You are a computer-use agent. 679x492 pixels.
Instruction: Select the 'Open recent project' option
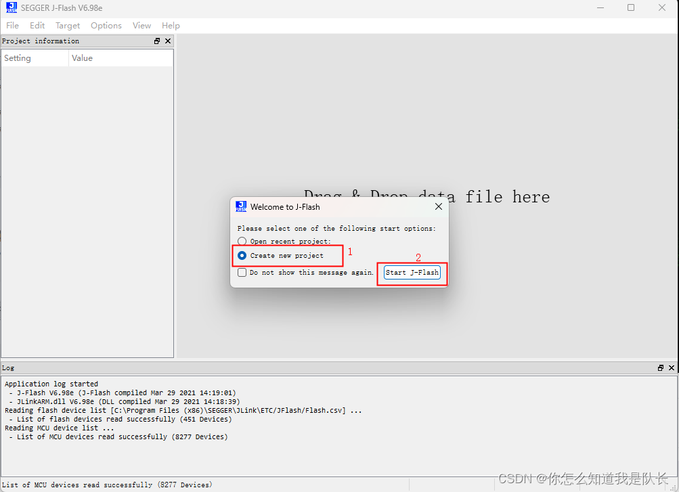(242, 241)
